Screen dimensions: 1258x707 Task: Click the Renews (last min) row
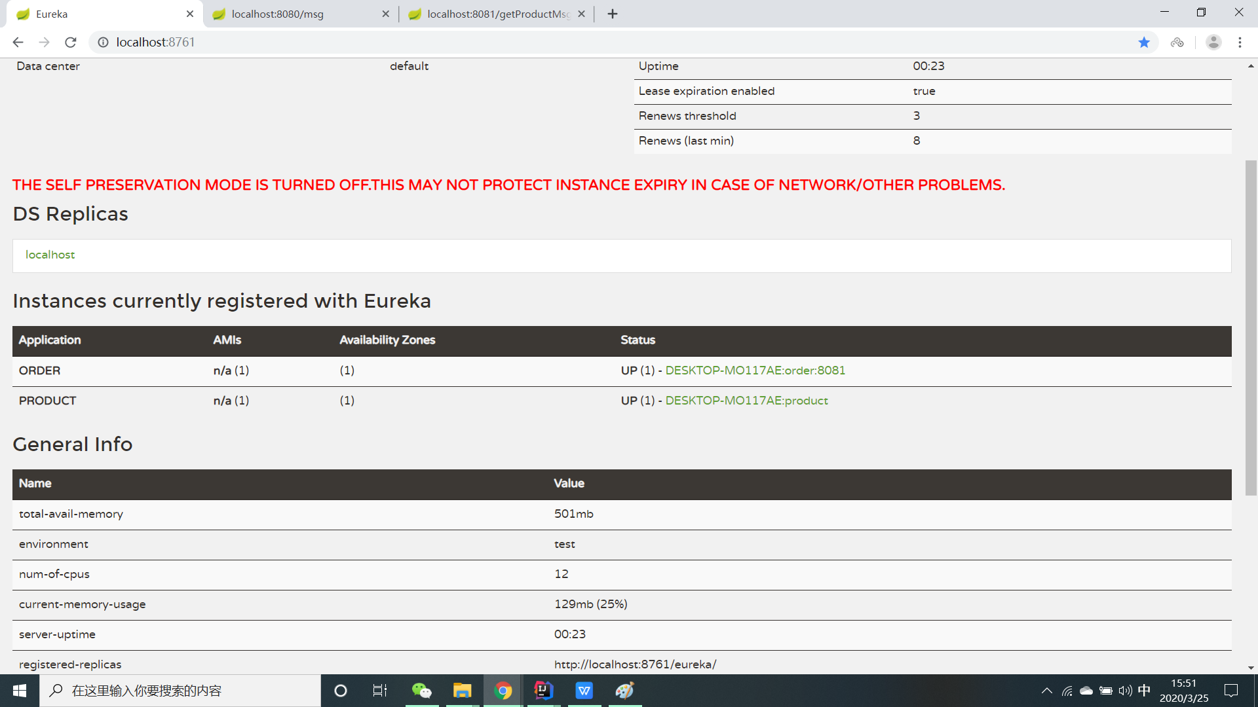pyautogui.click(x=932, y=141)
